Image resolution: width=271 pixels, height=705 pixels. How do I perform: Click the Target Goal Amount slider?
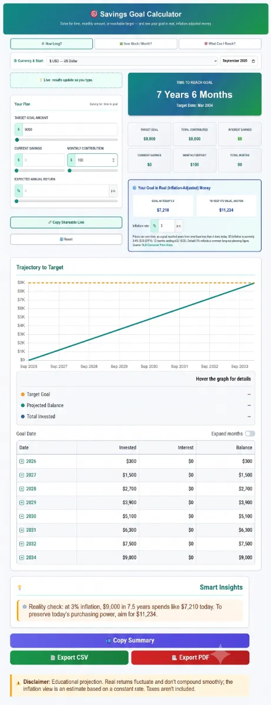pos(66,140)
